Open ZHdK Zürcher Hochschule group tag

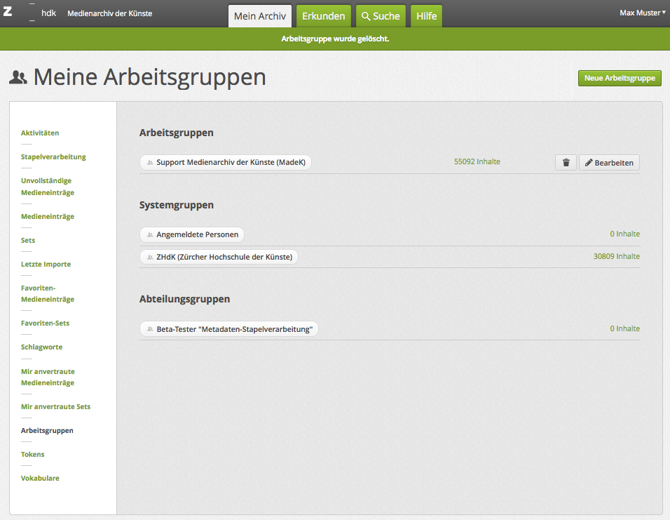coord(219,257)
